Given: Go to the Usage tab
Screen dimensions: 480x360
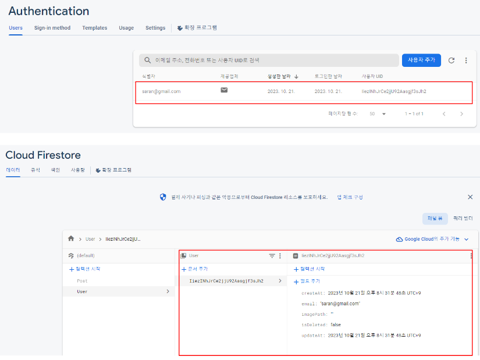Looking at the screenshot, I should coord(126,28).
